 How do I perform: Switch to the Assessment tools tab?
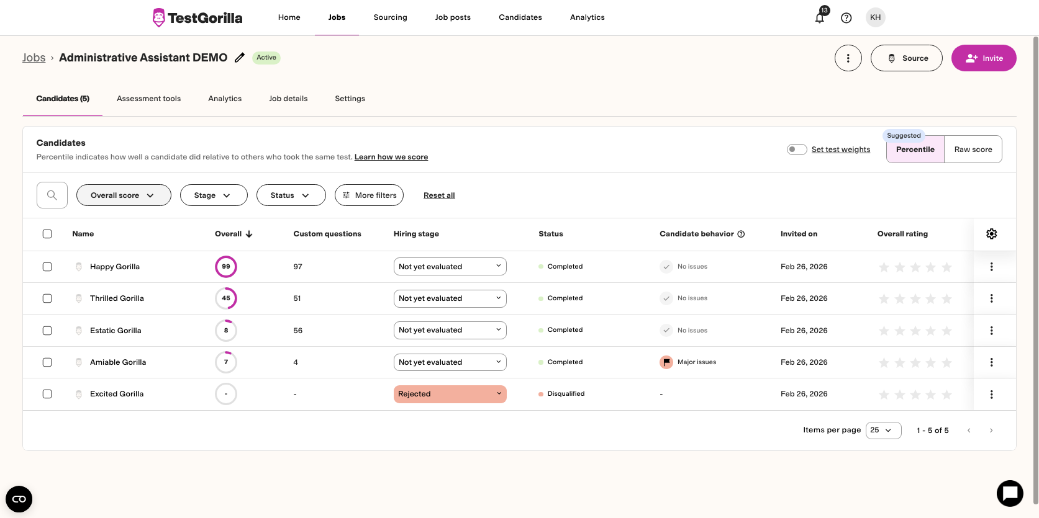tap(148, 99)
